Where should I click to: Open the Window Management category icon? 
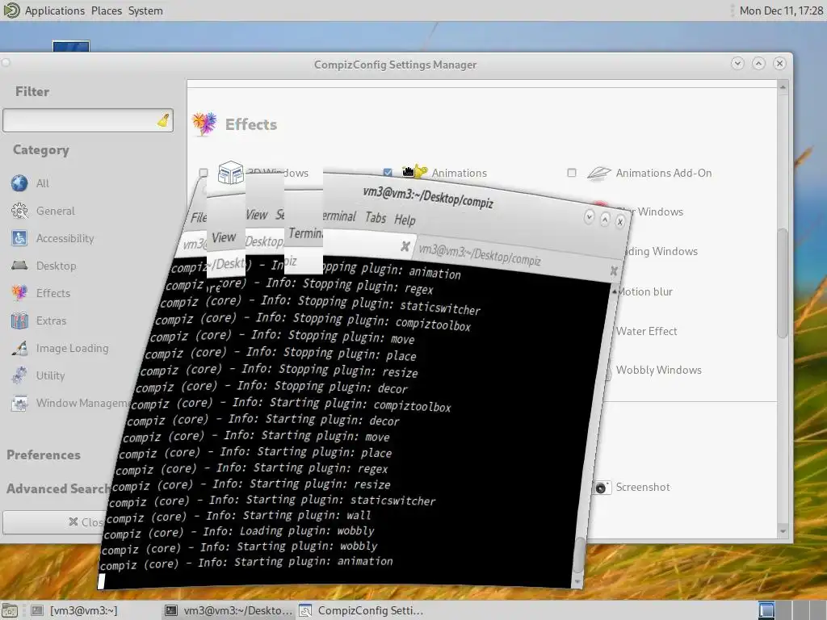click(x=19, y=404)
